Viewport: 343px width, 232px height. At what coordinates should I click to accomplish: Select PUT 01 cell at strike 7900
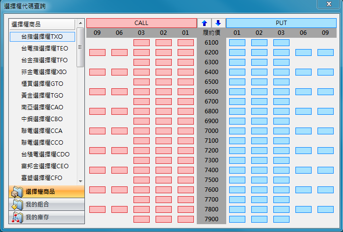click(237, 219)
